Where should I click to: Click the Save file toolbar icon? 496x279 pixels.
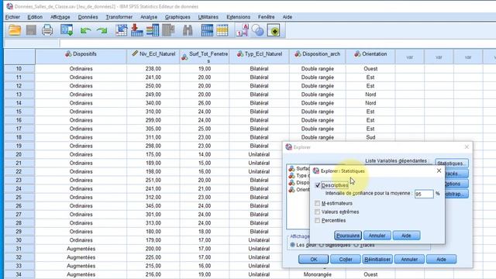(x=31, y=30)
